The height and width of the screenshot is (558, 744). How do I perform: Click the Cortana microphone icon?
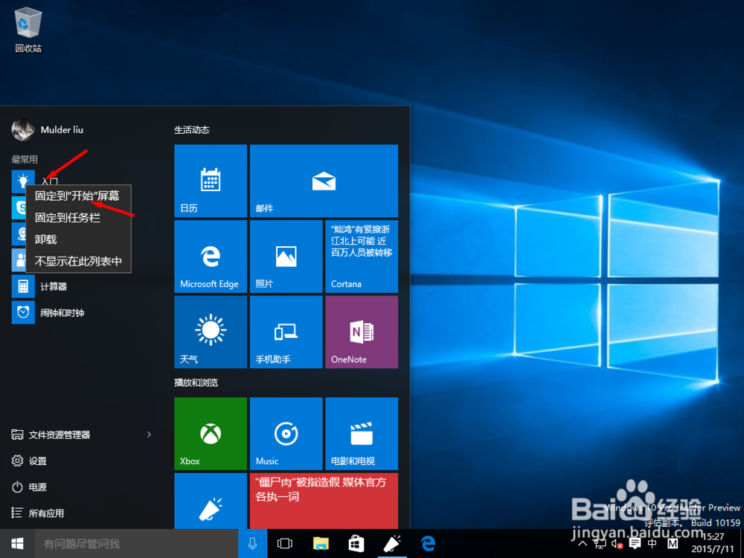[253, 543]
